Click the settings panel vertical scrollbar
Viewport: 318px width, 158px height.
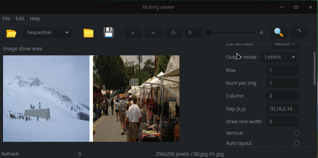(315, 69)
